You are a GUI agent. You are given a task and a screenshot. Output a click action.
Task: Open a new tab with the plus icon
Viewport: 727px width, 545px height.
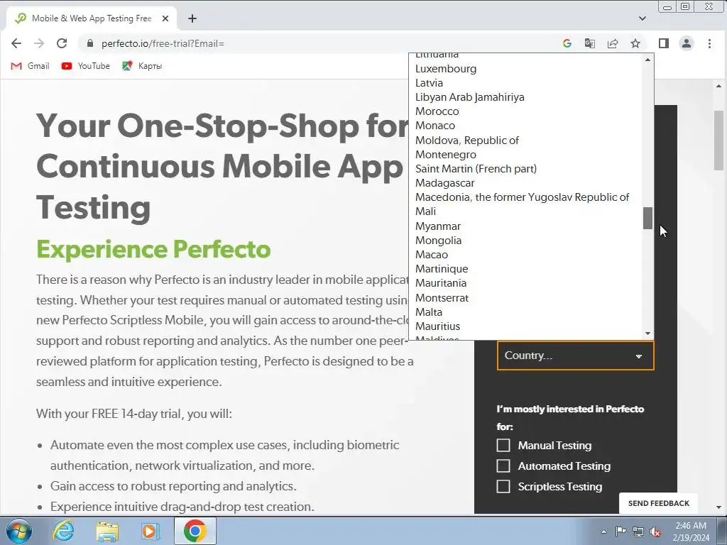(x=192, y=18)
